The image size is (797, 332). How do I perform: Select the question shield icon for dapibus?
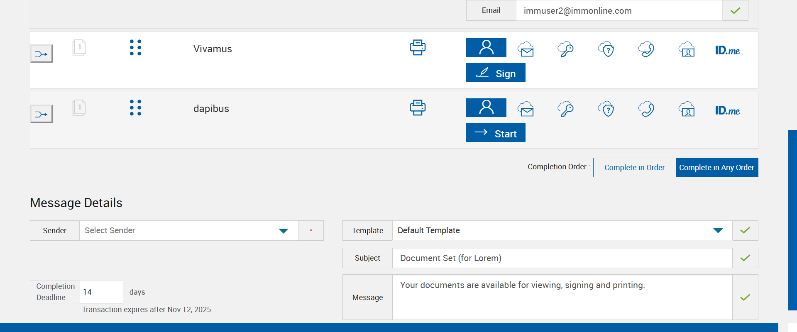tap(606, 109)
